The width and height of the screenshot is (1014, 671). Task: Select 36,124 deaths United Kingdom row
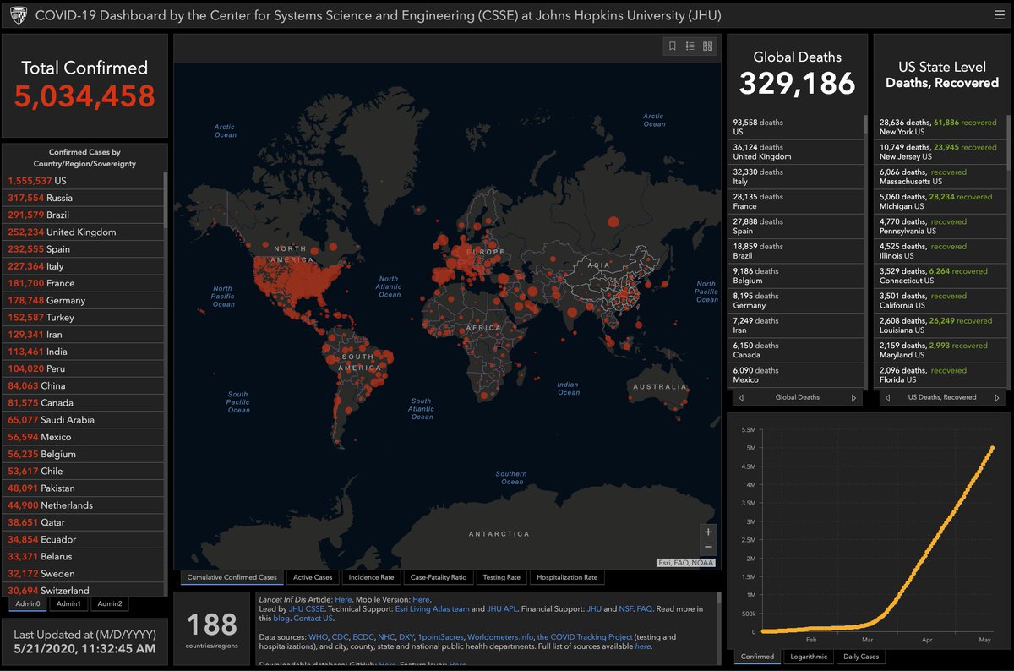point(795,152)
